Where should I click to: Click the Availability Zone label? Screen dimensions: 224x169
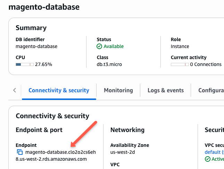point(130,145)
